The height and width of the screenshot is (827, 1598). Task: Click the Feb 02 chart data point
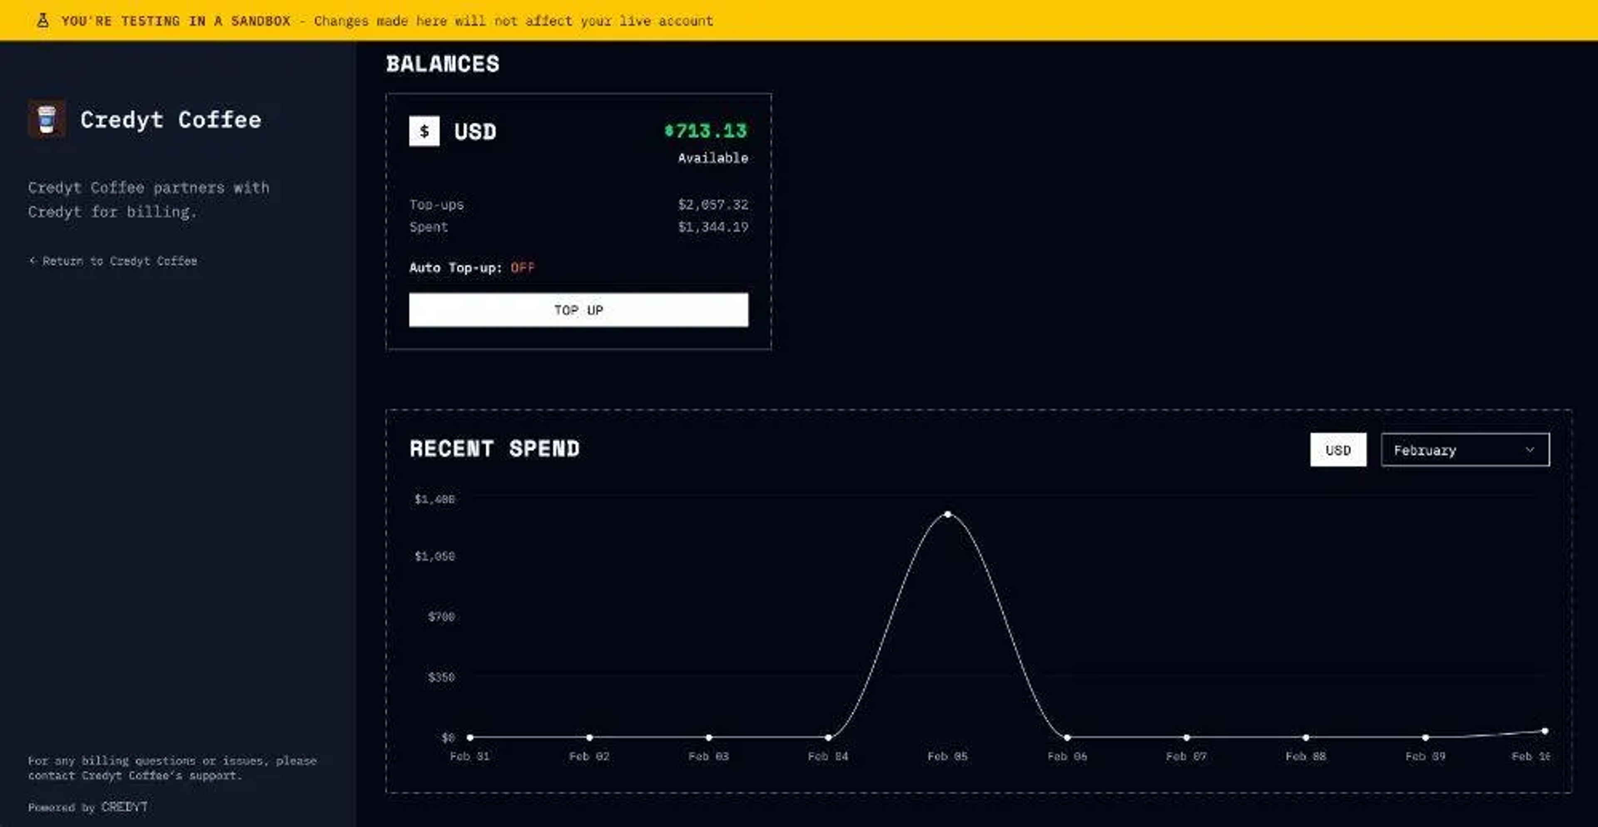pyautogui.click(x=589, y=737)
